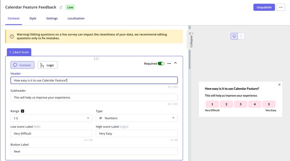This screenshot has height=161, width=290.
Task: Click the Unpublish button
Action: 264,7
